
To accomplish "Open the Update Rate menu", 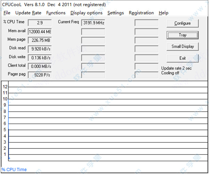I will tap(28, 13).
